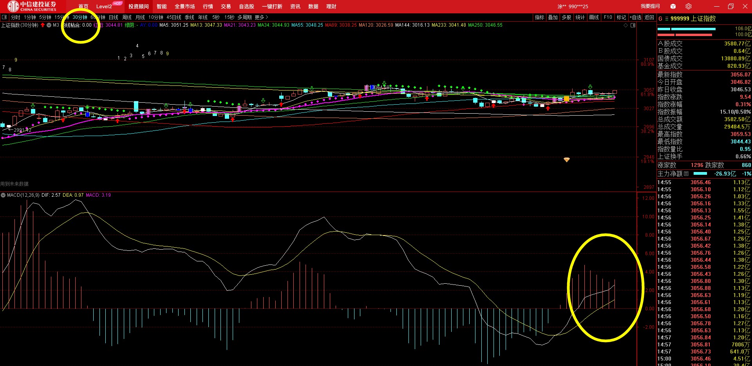Click the G icon before 999999

[x=660, y=18]
